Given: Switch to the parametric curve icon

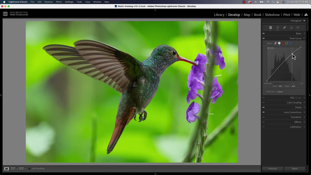Looking at the screenshot, I should tap(275, 43).
